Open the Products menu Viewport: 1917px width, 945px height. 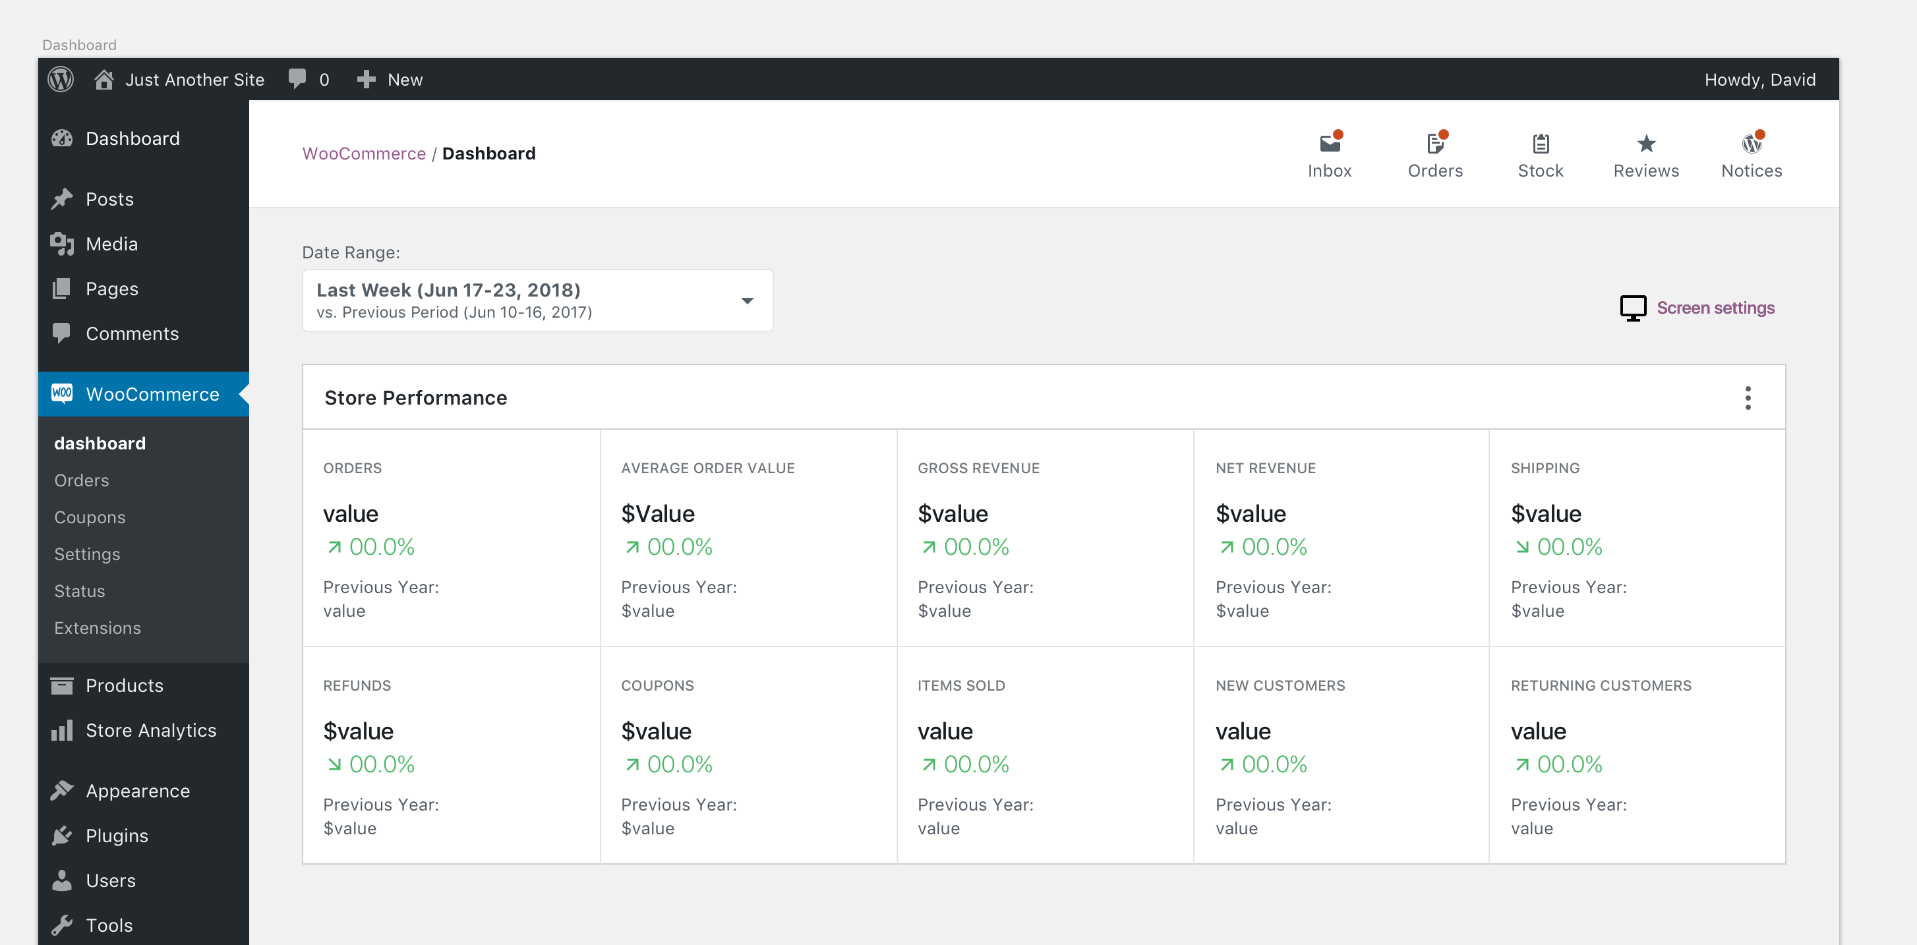coord(125,685)
